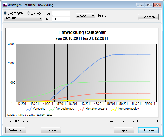164x137 pixels.
Task: Click the 'bis' date field showing 31.12.11
Action: click(61, 19)
